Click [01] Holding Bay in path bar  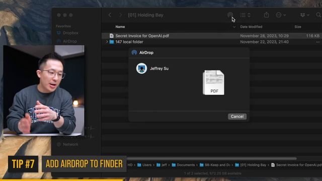[251, 165]
